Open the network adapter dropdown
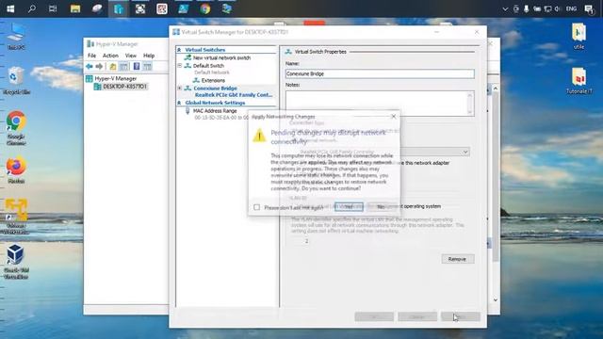 click(x=464, y=152)
